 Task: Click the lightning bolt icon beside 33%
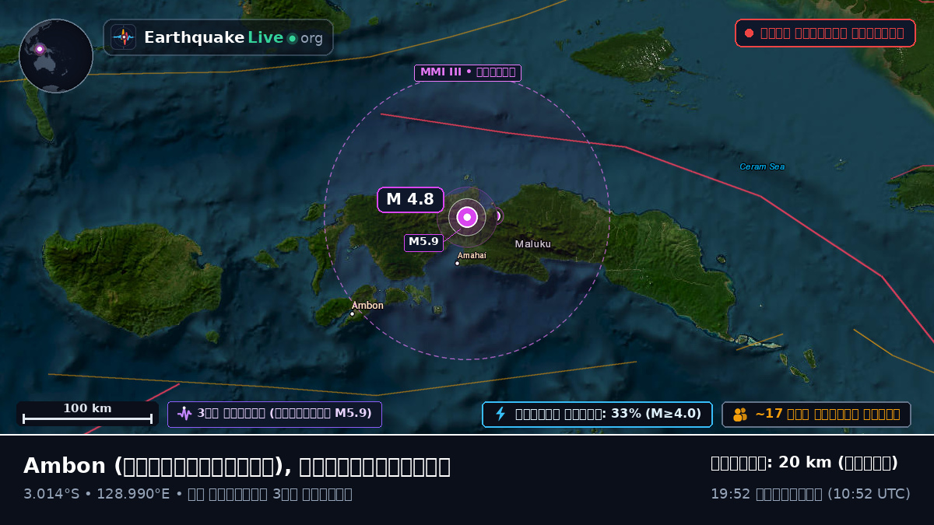pyautogui.click(x=500, y=414)
